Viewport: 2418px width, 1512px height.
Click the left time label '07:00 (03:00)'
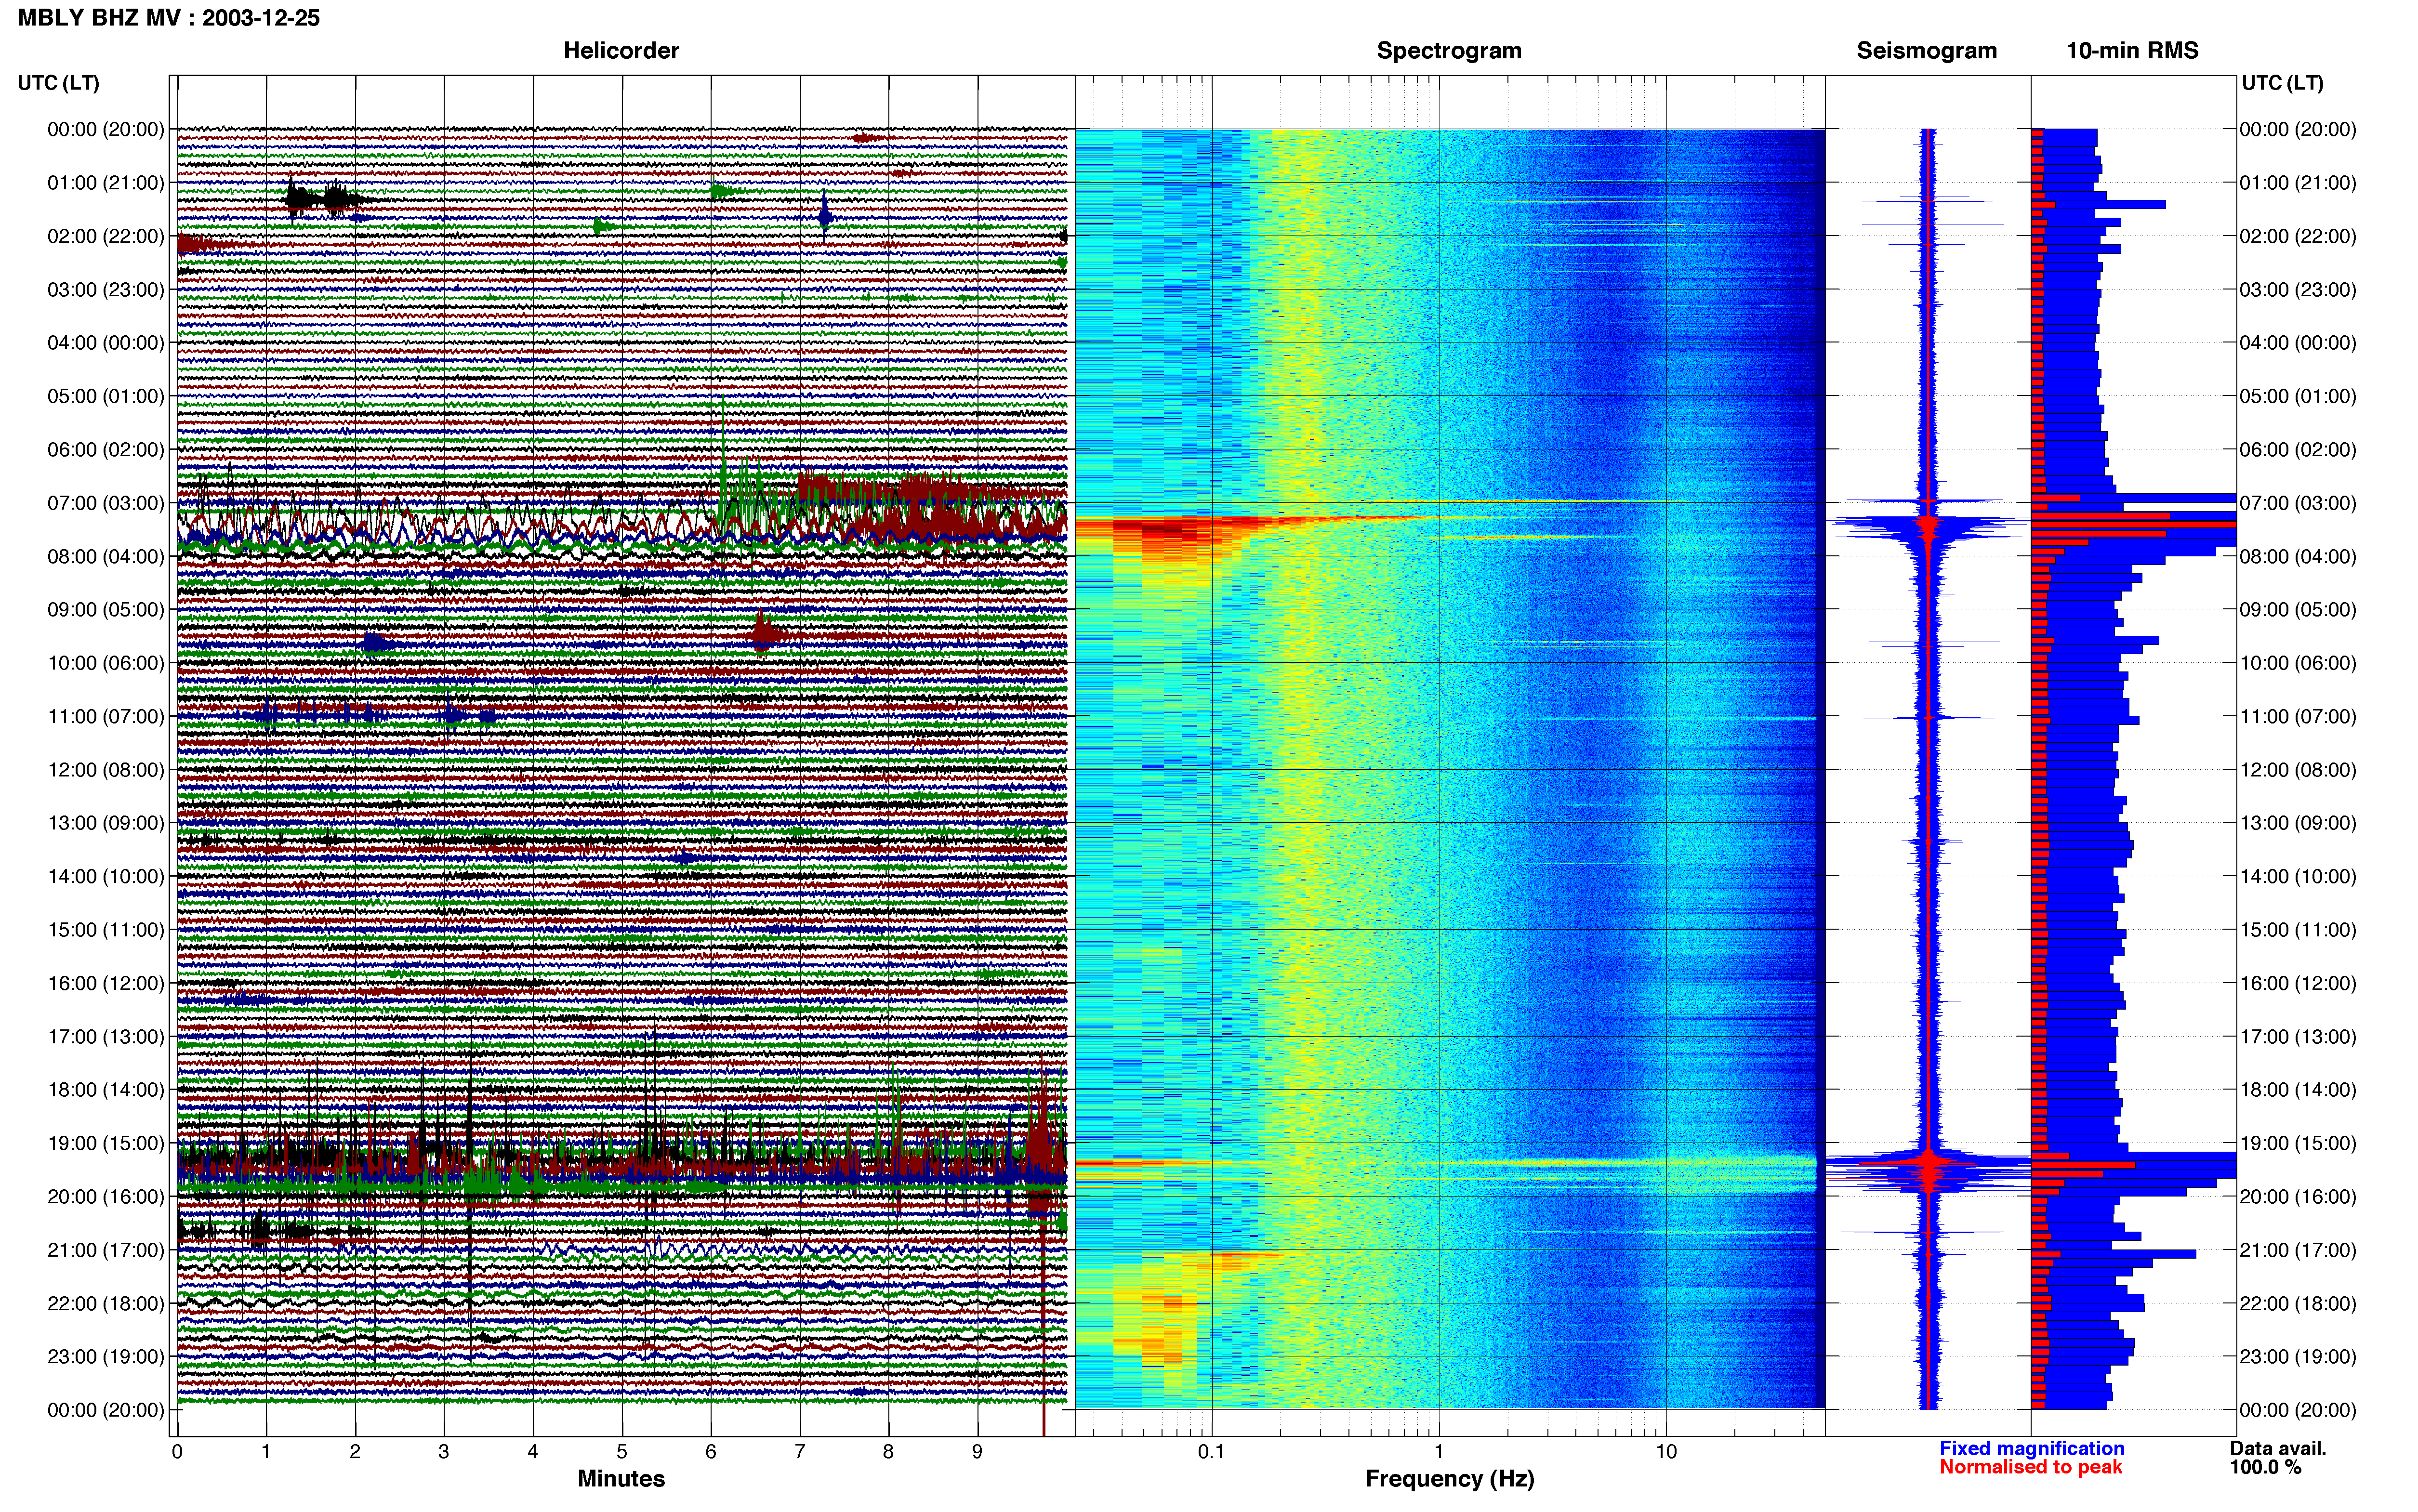[105, 502]
